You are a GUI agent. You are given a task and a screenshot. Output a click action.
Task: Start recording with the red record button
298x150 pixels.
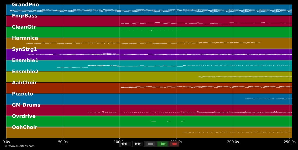(x=174, y=144)
